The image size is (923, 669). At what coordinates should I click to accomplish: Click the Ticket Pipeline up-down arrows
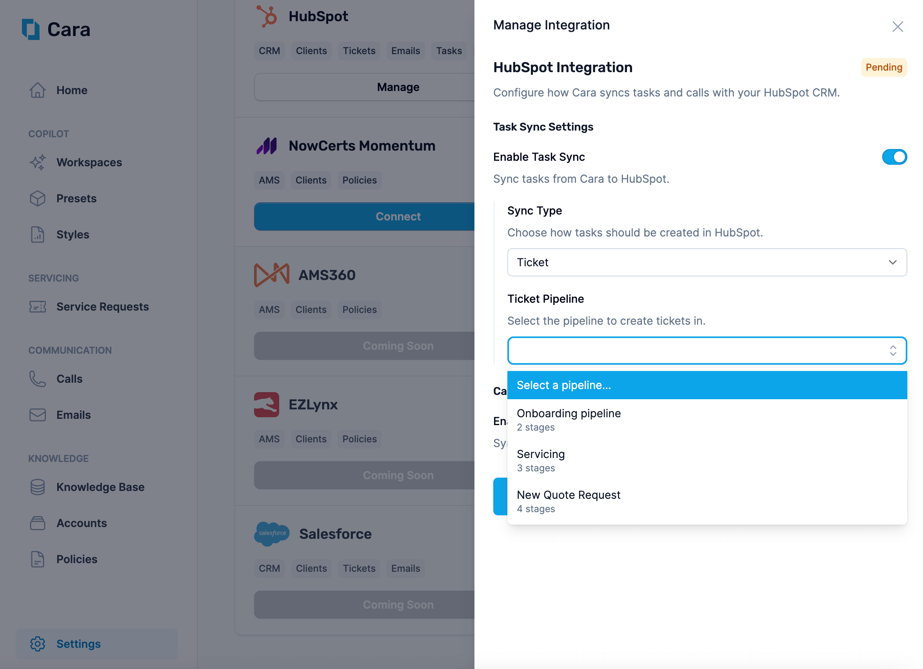click(x=893, y=350)
